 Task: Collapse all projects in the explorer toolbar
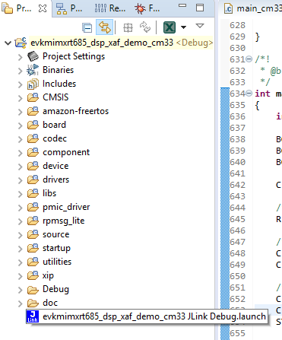click(x=87, y=27)
